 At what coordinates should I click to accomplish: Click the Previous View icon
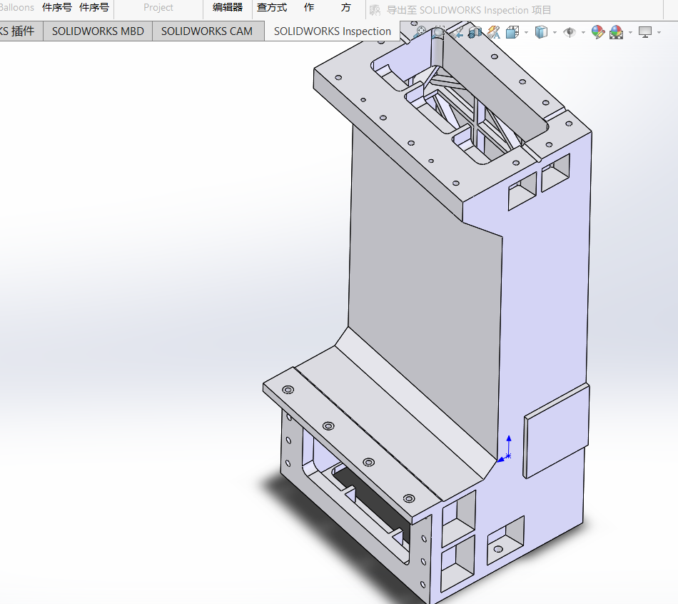pos(457,32)
